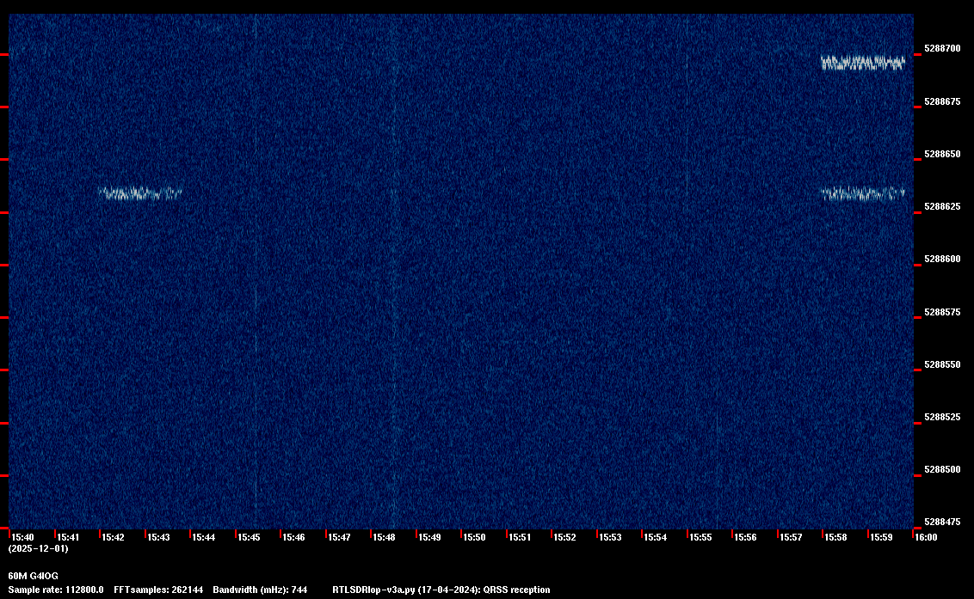The width and height of the screenshot is (974, 599).
Task: Click the (2025-12-01) date text
Action: (x=39, y=548)
